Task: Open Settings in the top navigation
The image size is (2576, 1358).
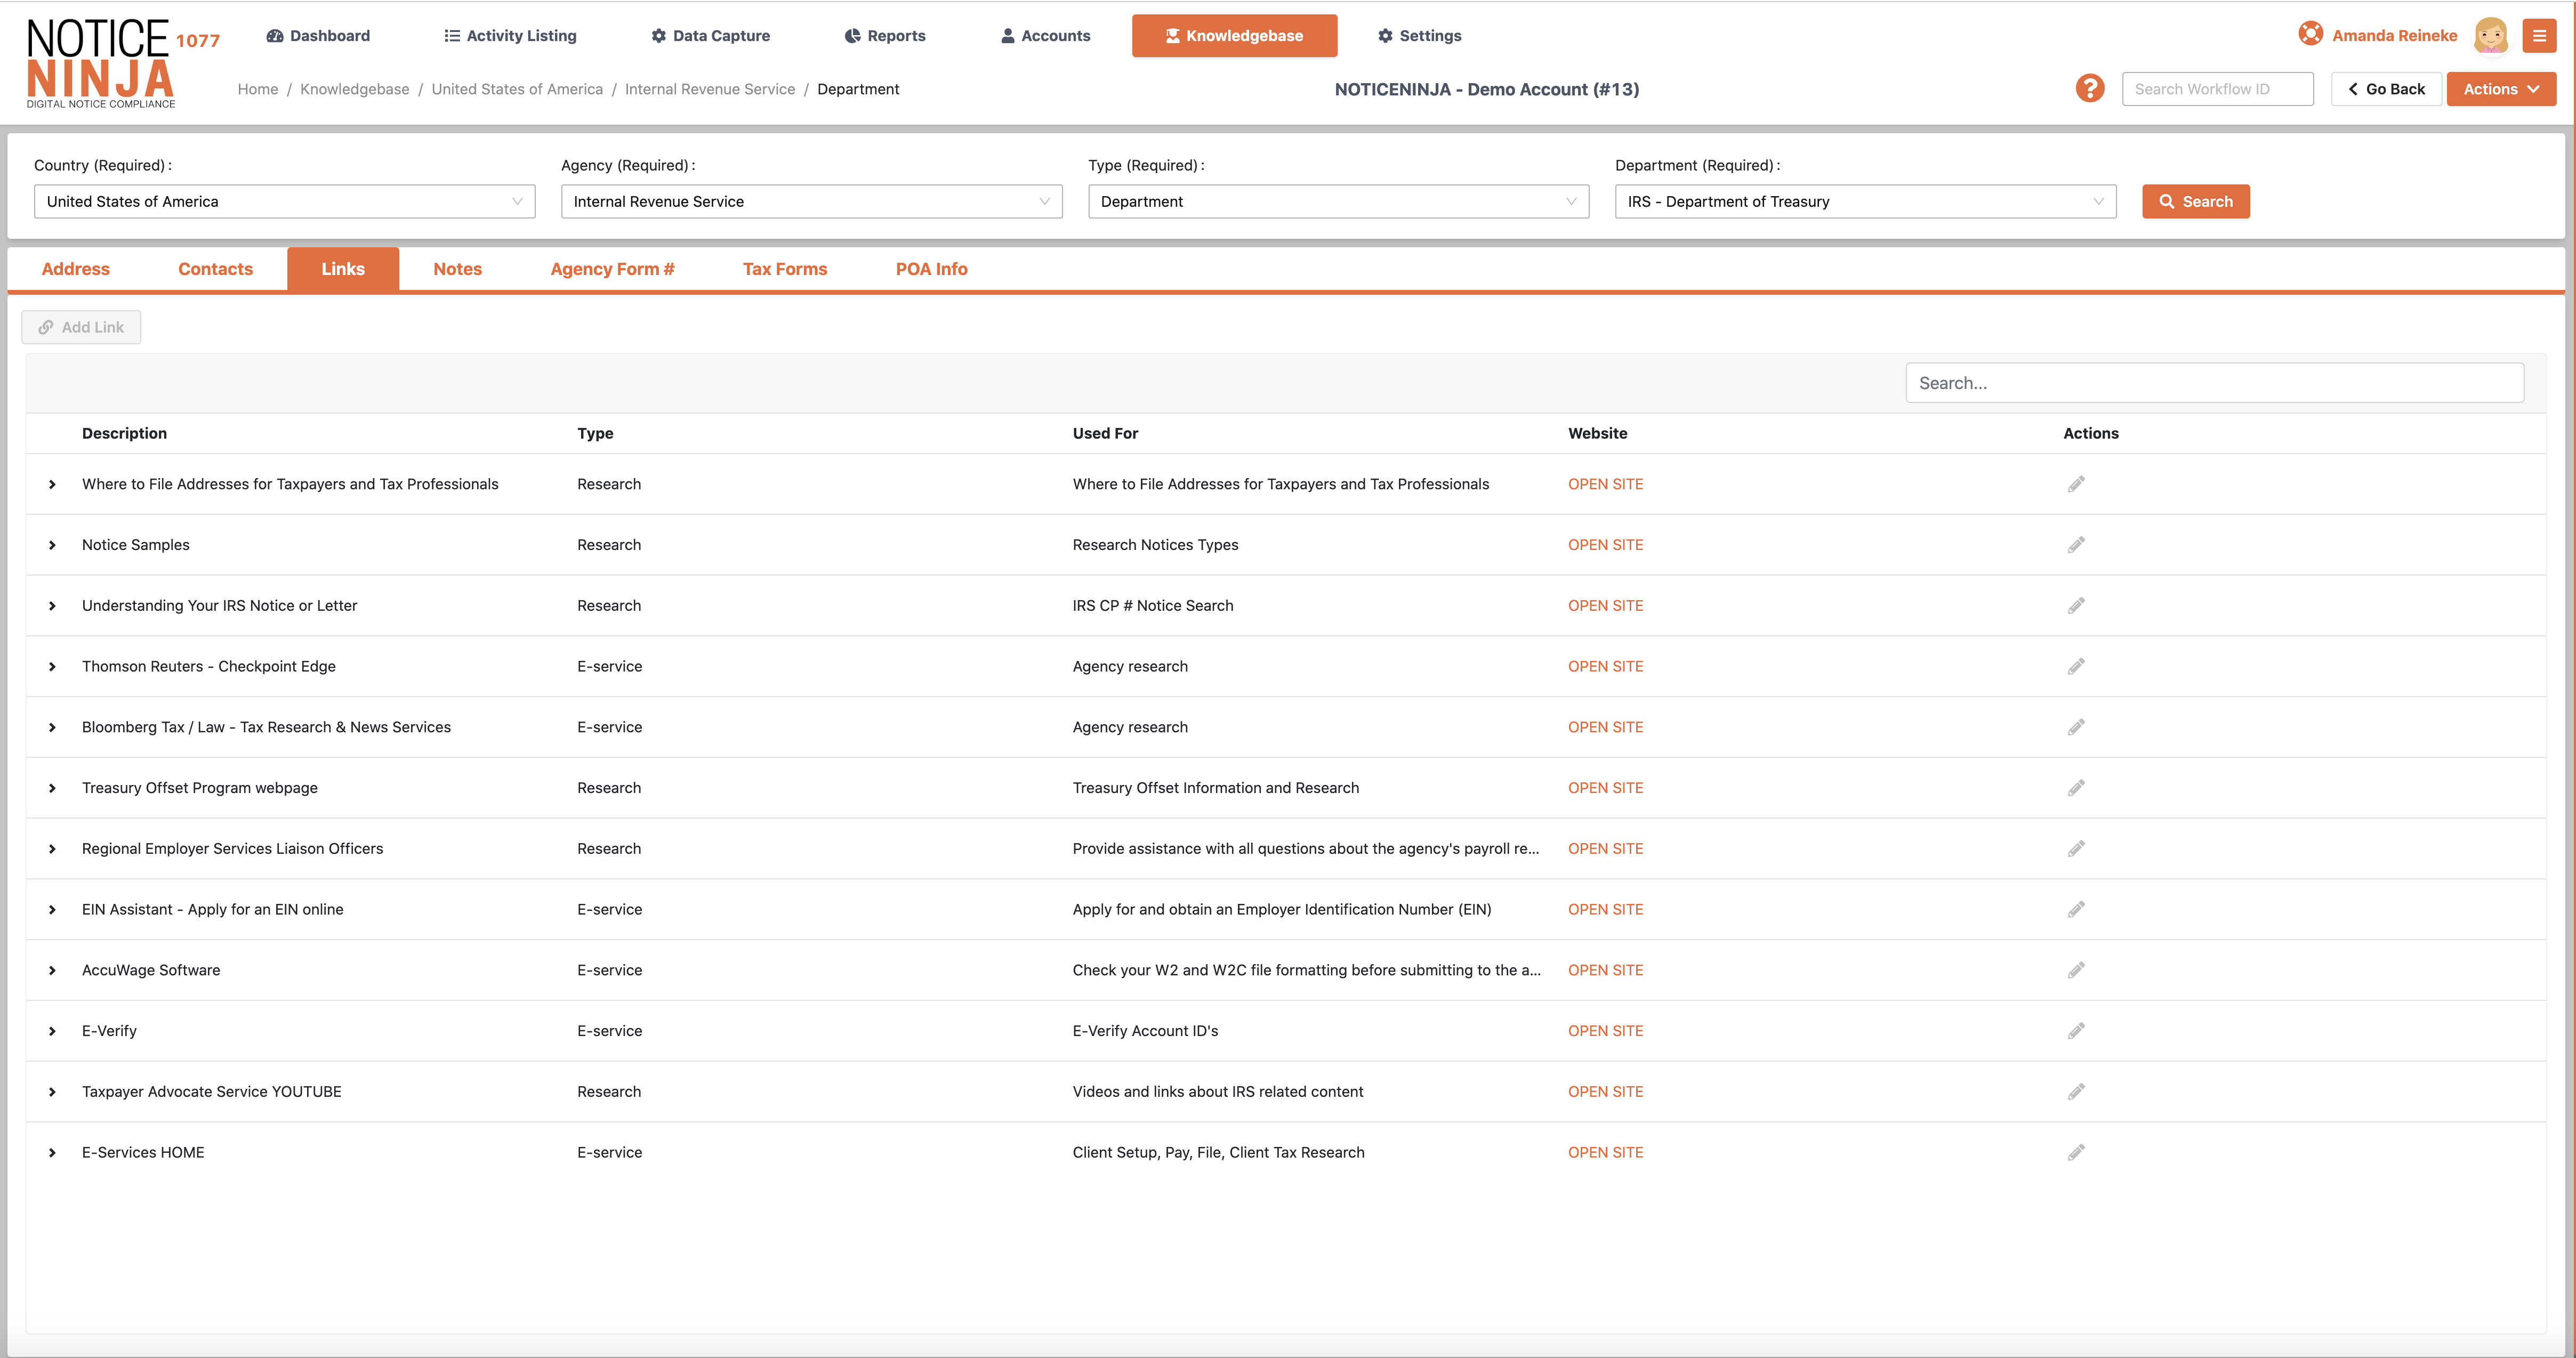Action: click(1419, 36)
